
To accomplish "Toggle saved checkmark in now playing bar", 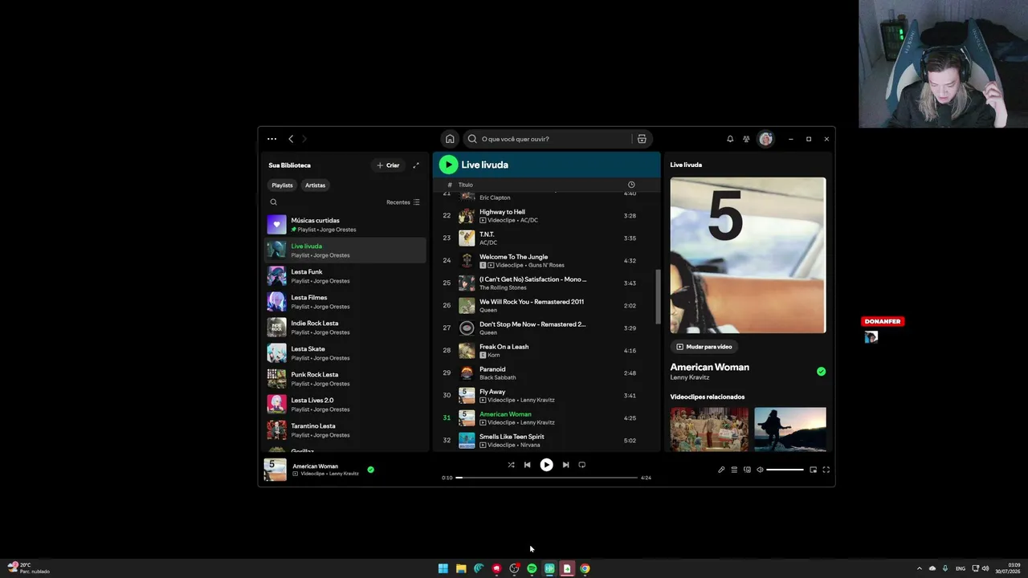I will (370, 470).
